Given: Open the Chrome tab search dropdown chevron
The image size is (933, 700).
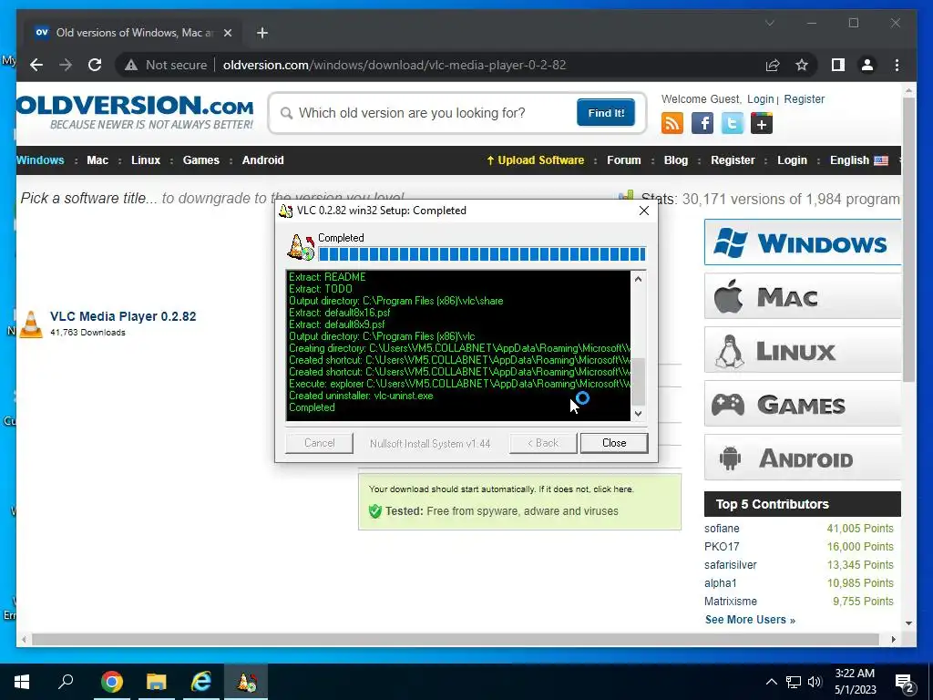Looking at the screenshot, I should pyautogui.click(x=769, y=23).
